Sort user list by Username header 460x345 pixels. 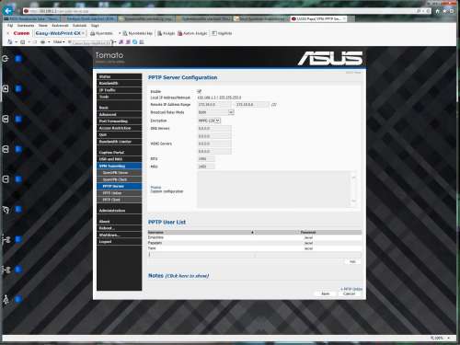[201, 232]
